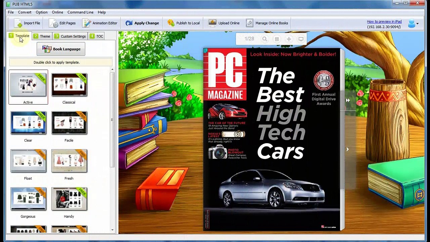
Task: Click the Import File toolbar button
Action: 27,23
